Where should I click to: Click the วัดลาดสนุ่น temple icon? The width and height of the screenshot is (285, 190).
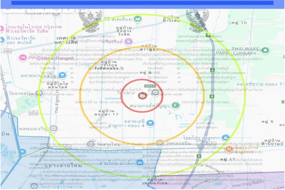click(39, 93)
